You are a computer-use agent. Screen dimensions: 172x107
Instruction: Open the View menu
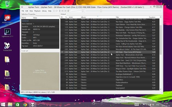pos(31,11)
